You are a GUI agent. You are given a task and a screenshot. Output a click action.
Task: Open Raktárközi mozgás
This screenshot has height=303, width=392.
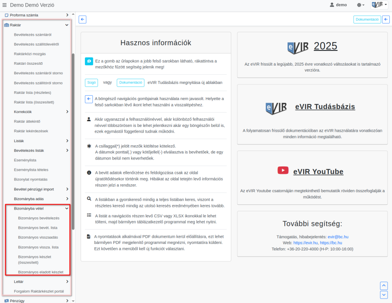(30, 54)
